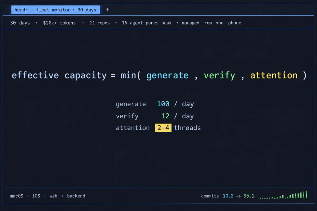The height and width of the screenshot is (211, 317).
Task: Click the green 'verify' term in formula
Action: tap(219, 75)
